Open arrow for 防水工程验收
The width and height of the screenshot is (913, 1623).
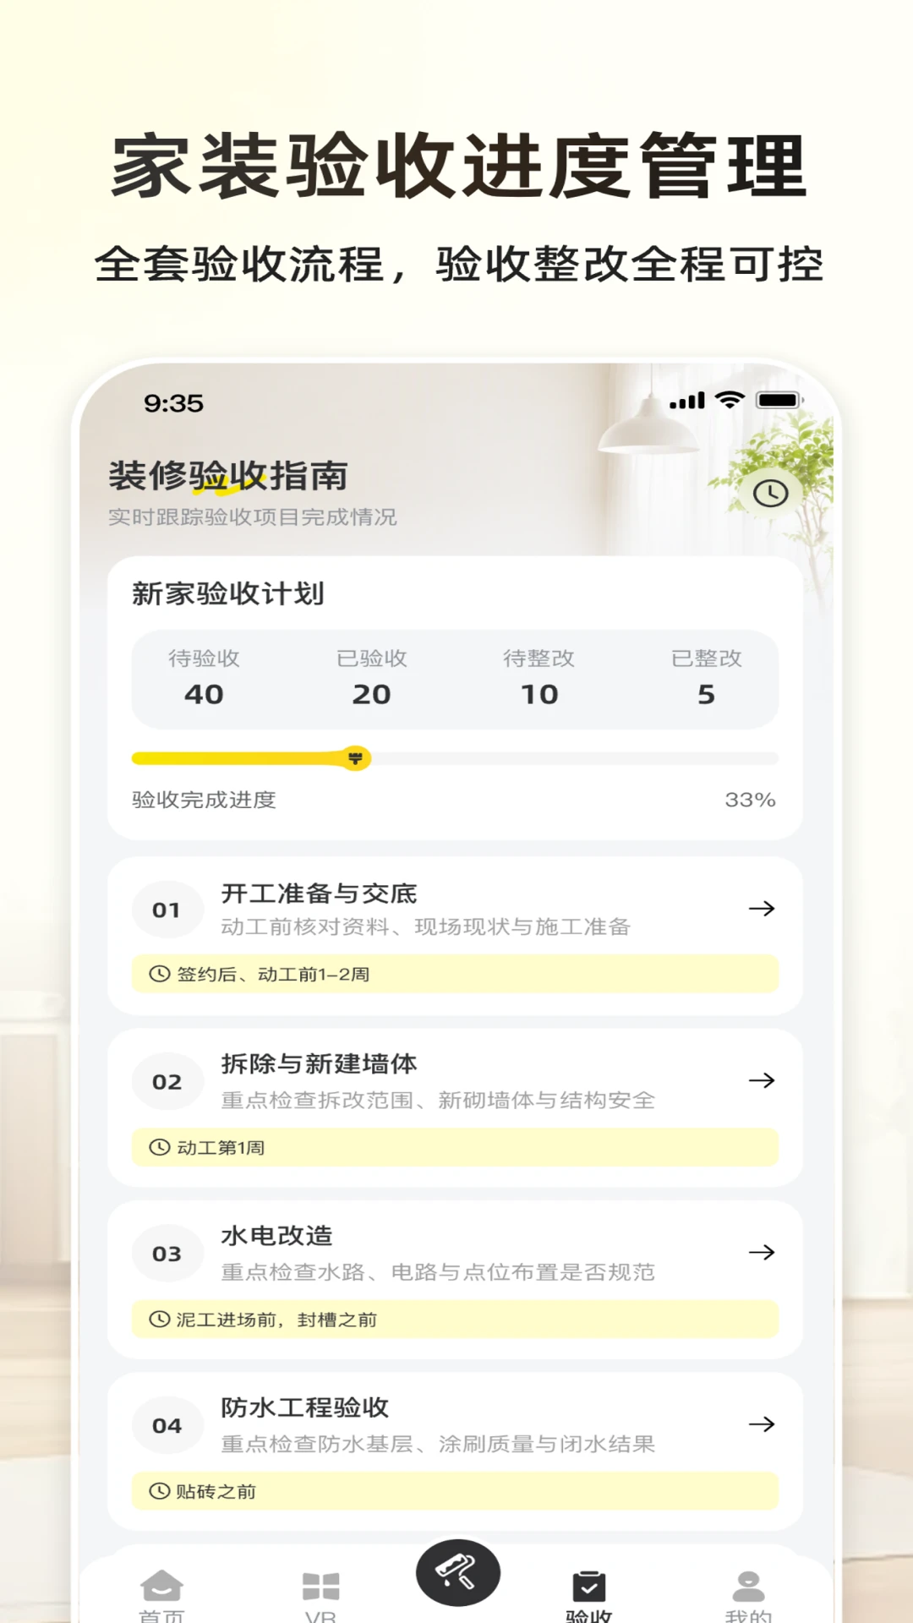tap(762, 1424)
